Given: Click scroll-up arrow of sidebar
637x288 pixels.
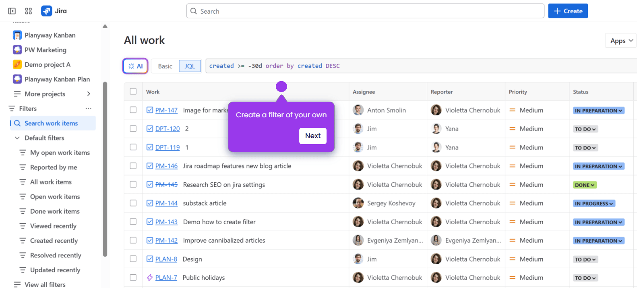Looking at the screenshot, I should [105, 27].
